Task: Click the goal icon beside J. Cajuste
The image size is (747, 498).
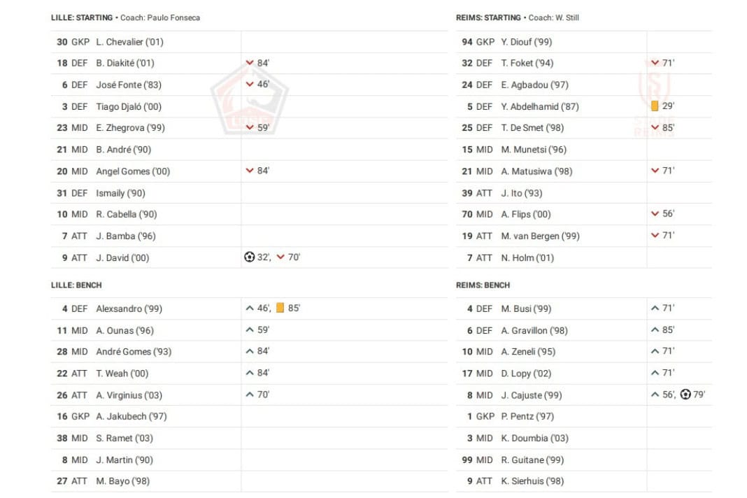Action: [685, 394]
